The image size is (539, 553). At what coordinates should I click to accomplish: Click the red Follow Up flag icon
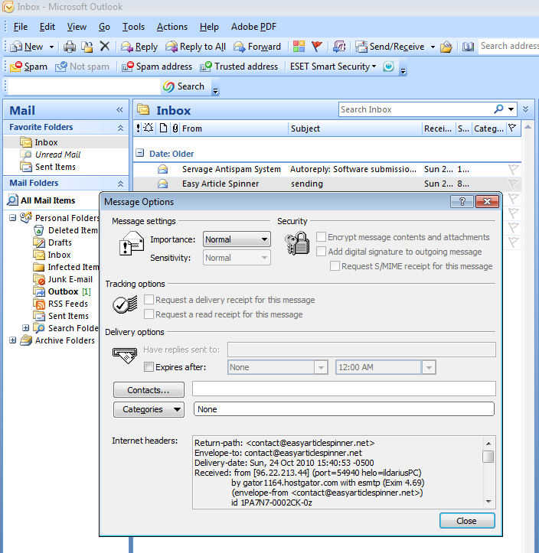(317, 46)
